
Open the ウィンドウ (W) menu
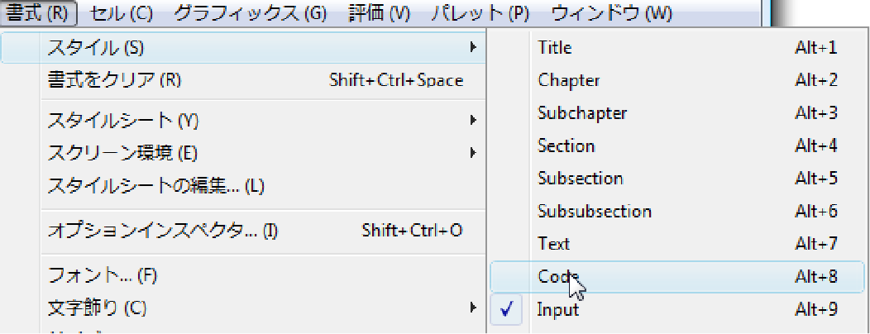point(611,13)
